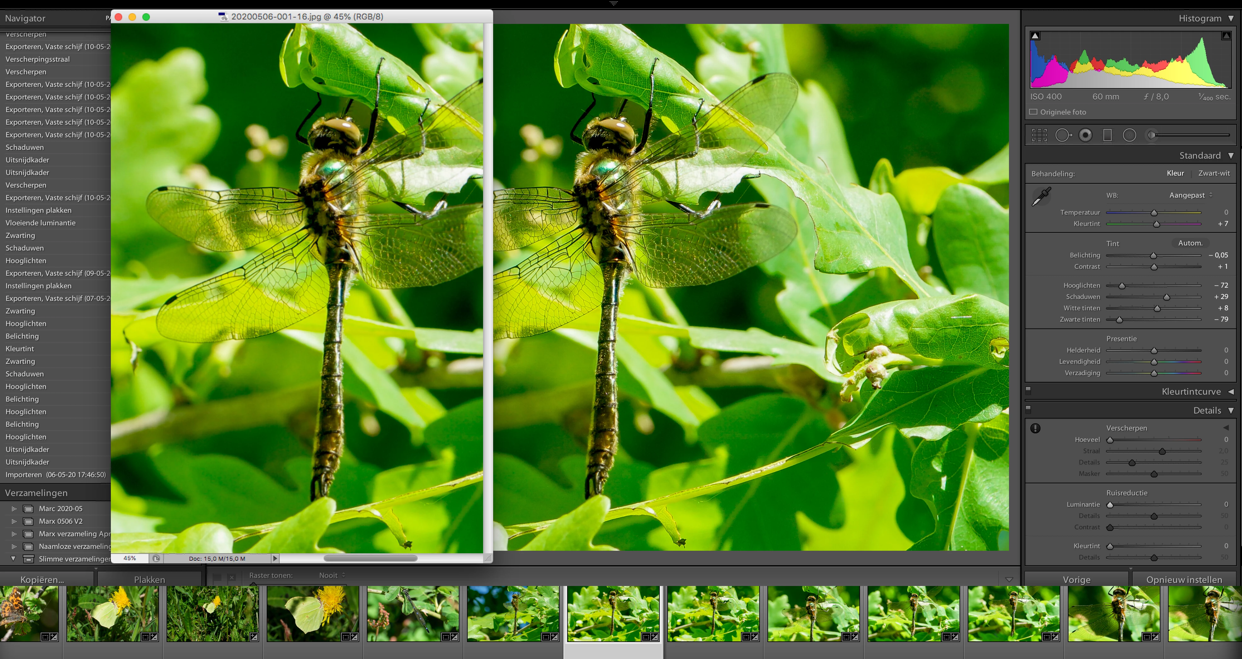Viewport: 1242px width, 659px height.
Task: Click the Opnieuw instellen button
Action: point(1184,579)
